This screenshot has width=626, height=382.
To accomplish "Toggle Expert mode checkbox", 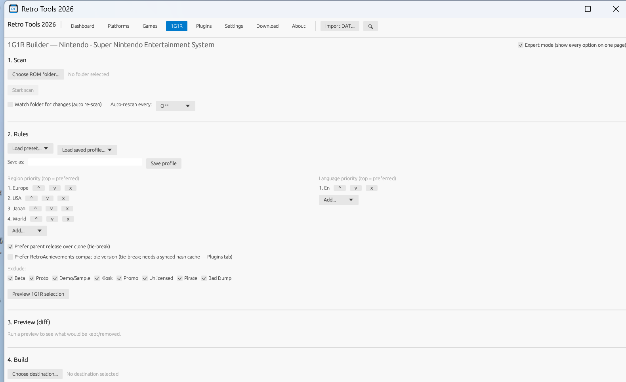I will click(x=521, y=45).
